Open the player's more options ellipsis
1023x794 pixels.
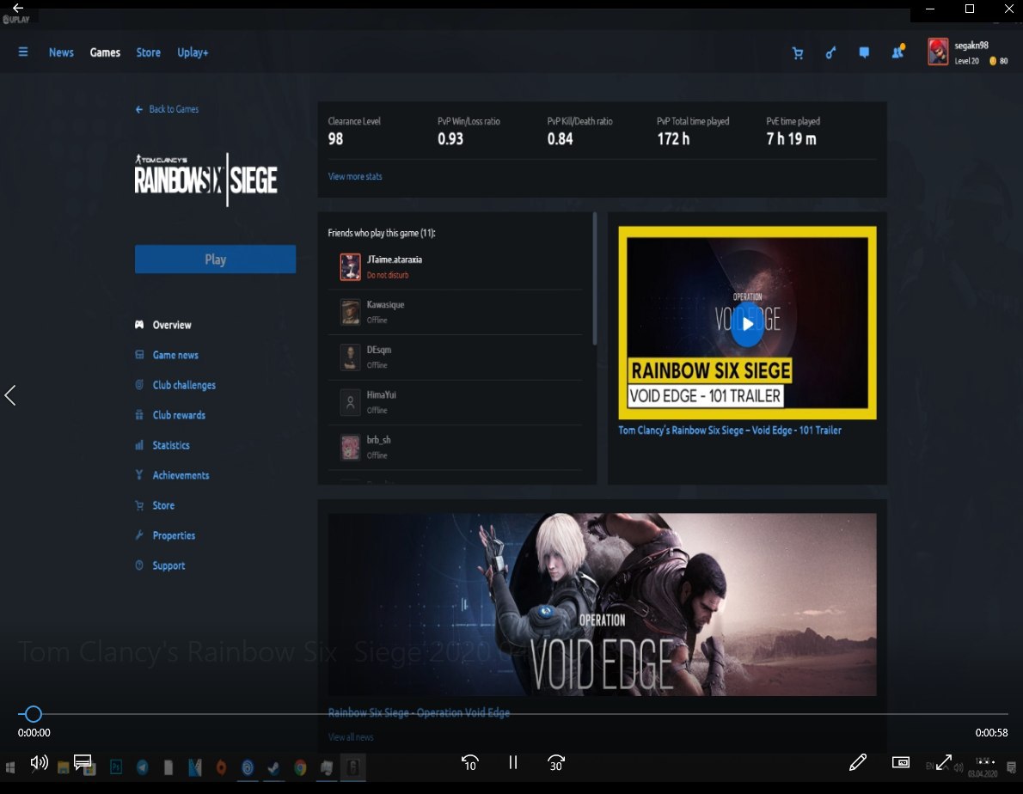point(986,761)
